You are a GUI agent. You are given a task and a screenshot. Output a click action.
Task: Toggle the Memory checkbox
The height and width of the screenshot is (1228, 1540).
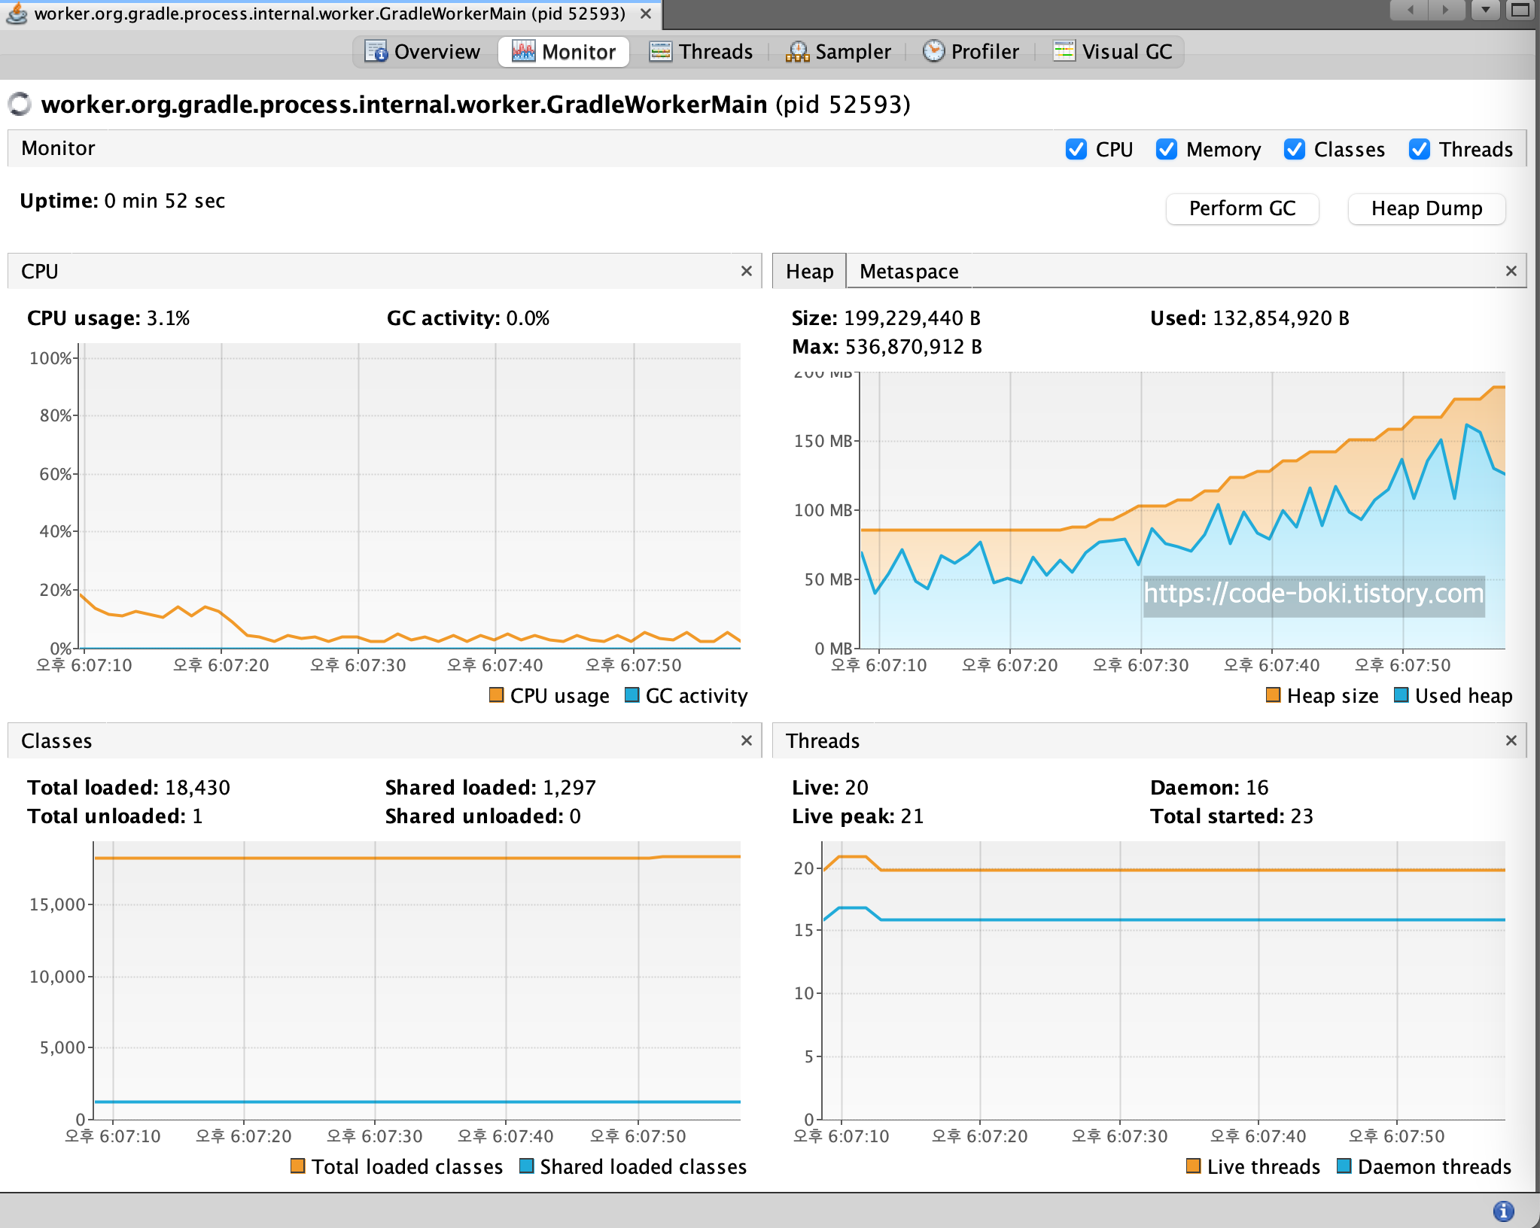tap(1167, 149)
